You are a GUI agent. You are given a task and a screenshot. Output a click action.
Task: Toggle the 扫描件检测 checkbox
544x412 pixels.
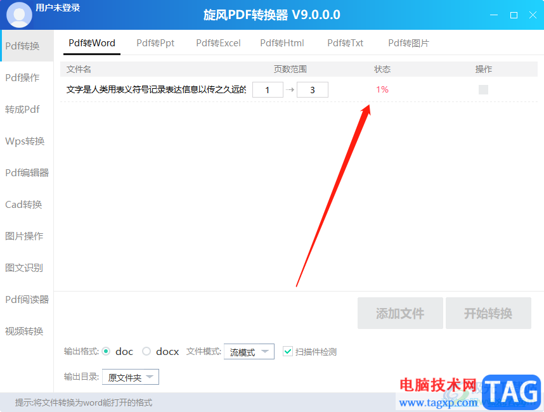288,351
